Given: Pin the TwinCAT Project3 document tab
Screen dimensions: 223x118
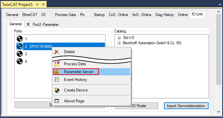Looking at the screenshot, I should coord(37,5).
